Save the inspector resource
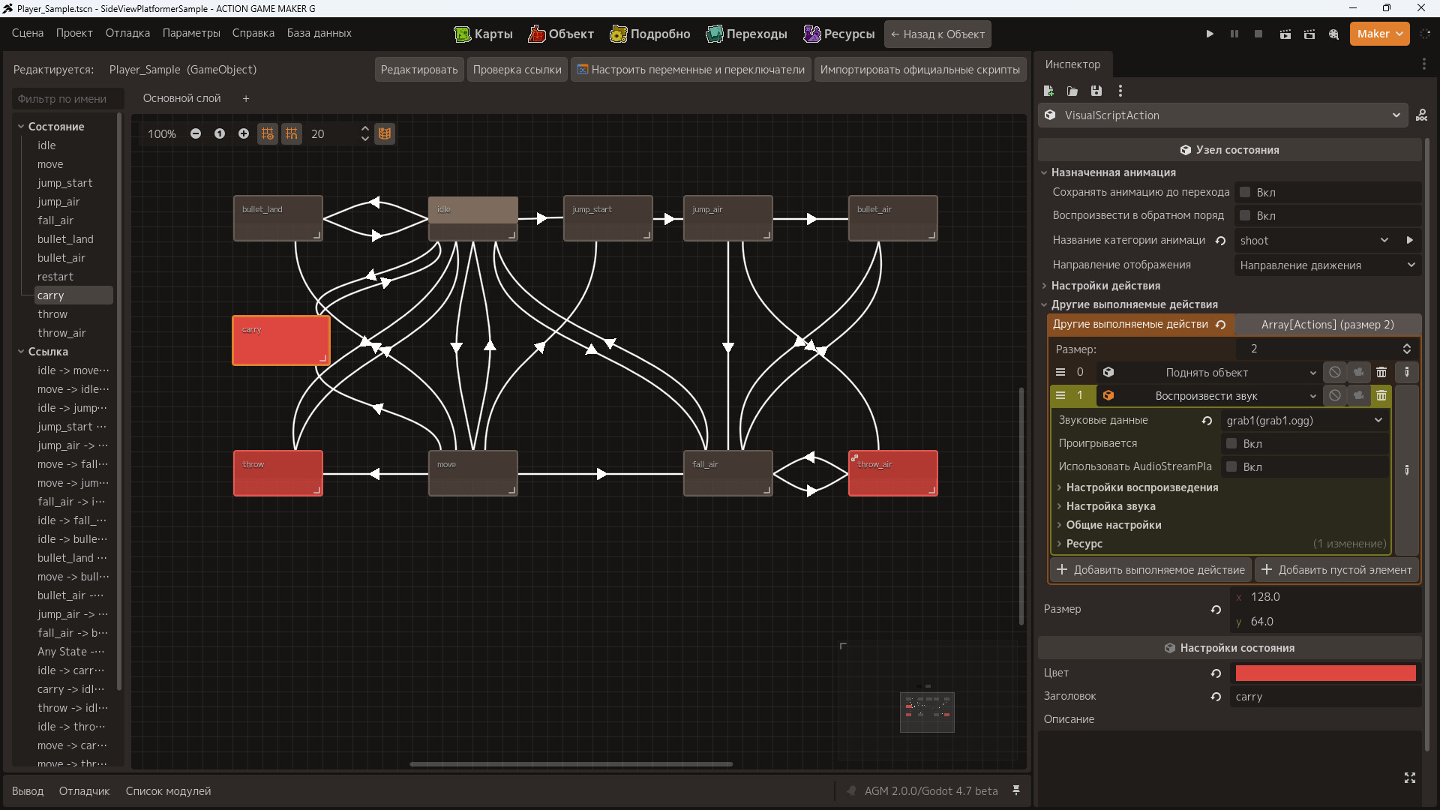The width and height of the screenshot is (1440, 810). [x=1096, y=91]
